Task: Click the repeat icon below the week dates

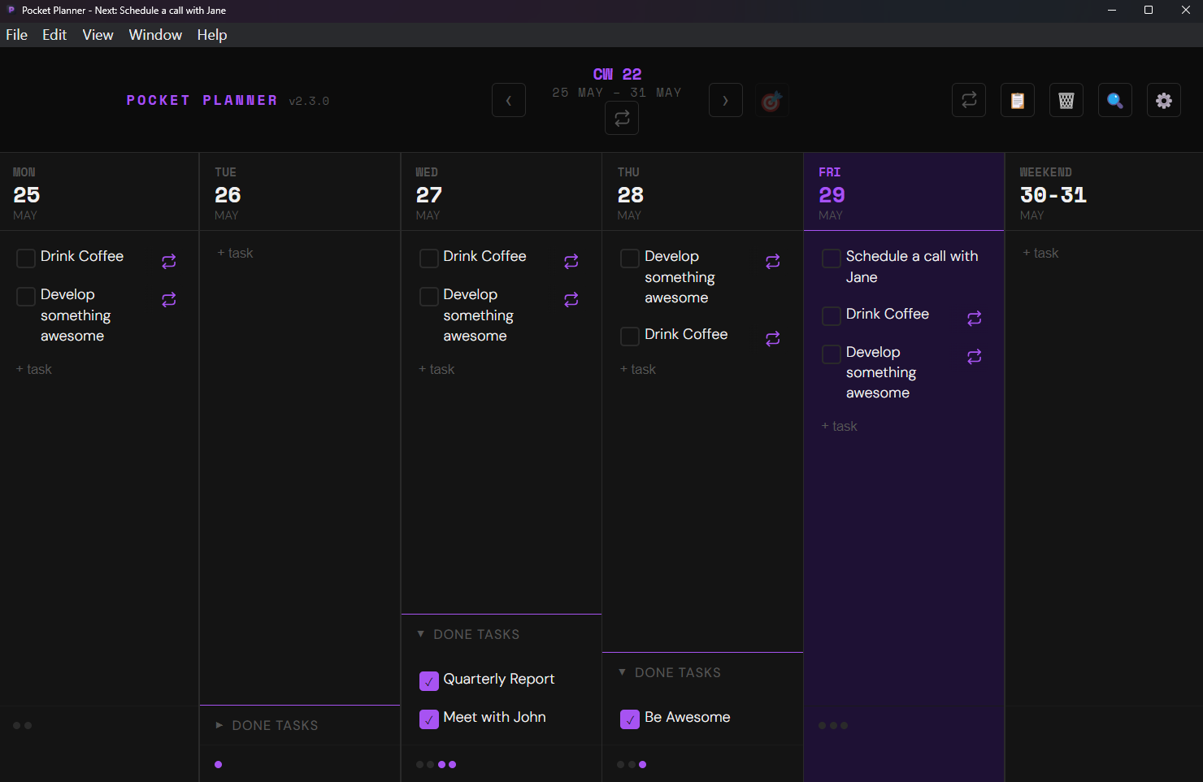Action: coord(622,119)
